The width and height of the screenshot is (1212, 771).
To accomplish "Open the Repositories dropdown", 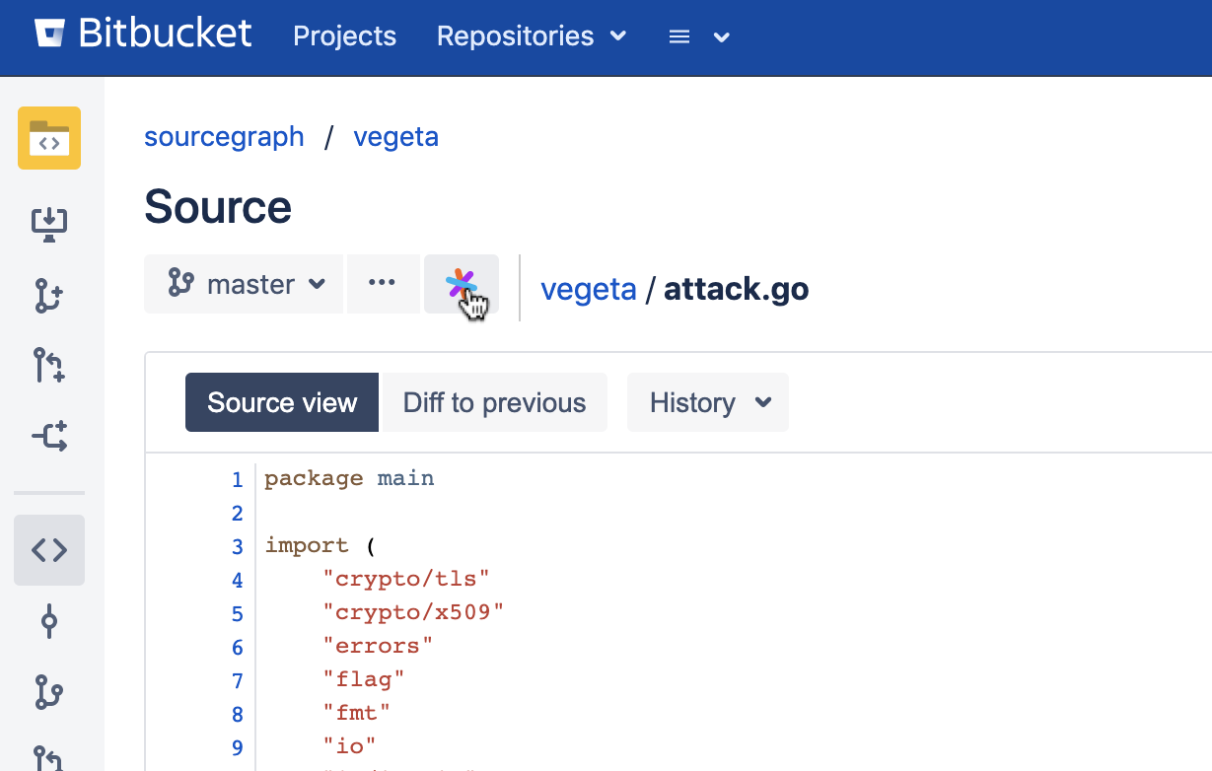I will (x=532, y=36).
